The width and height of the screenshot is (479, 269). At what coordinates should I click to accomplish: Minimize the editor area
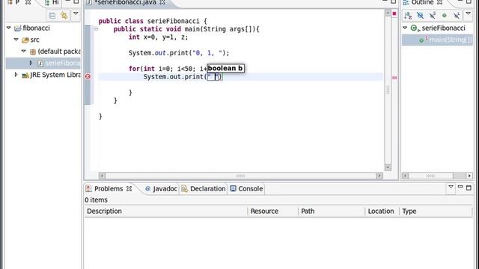385,1
